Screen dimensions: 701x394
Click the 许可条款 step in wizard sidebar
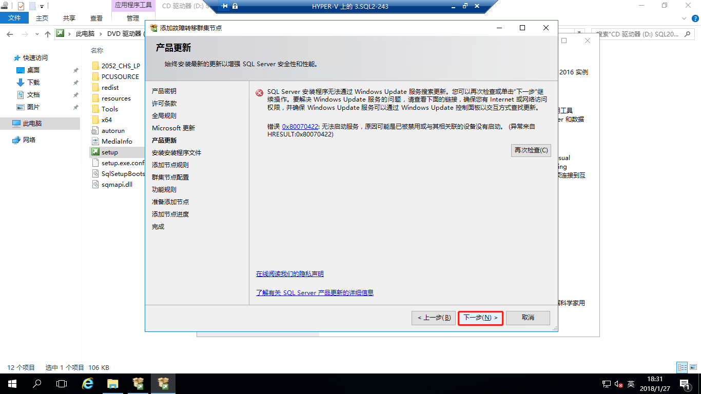164,104
